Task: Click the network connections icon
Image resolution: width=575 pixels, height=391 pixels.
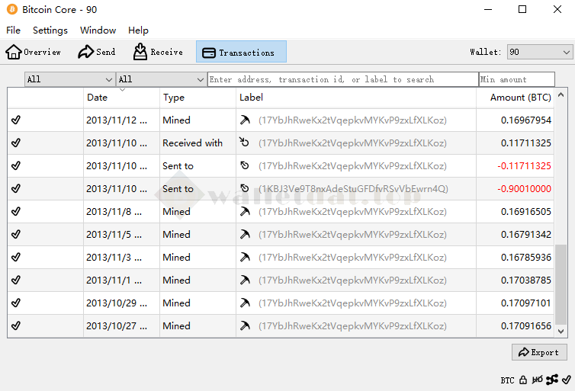Action: 551,380
